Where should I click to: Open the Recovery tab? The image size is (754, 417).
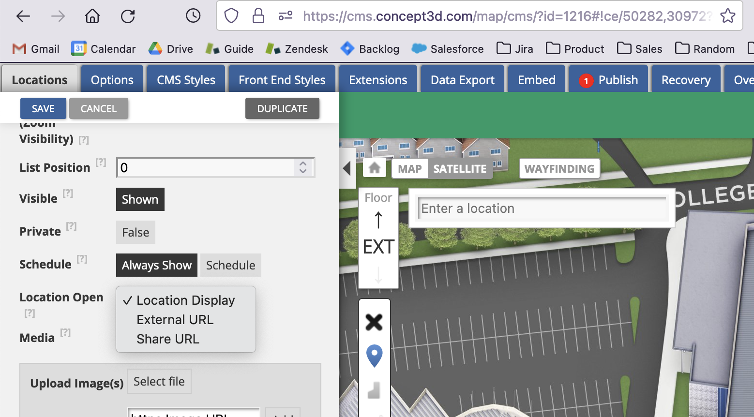point(686,79)
